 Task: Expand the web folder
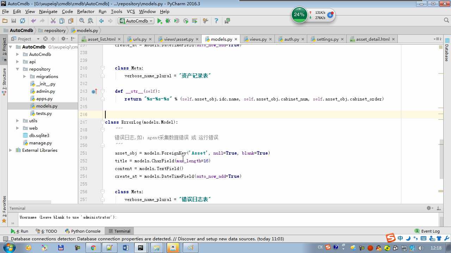pos(18,128)
